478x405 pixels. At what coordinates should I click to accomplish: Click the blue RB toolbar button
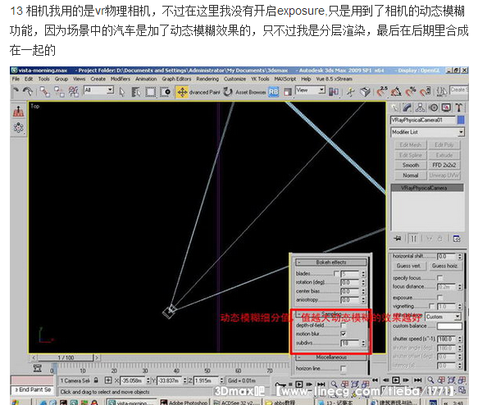(274, 92)
